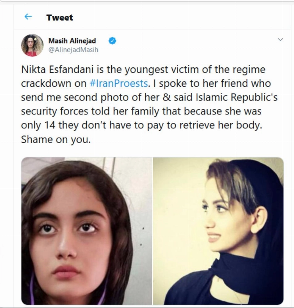Open the right side-profile photo with black scarf
The image size is (294, 308).
tap(218, 231)
